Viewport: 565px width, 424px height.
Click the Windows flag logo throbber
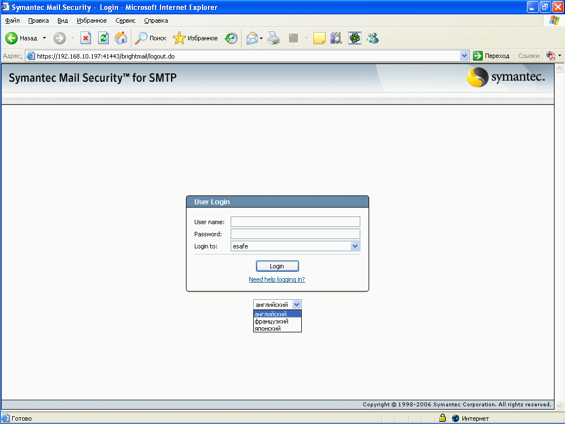coord(554,20)
